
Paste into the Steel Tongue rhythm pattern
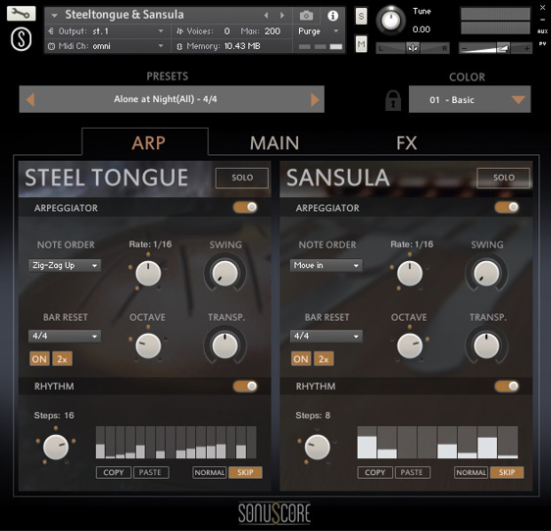coord(151,472)
